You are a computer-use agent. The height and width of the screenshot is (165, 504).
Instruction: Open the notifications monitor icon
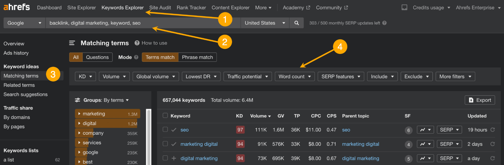(404, 8)
